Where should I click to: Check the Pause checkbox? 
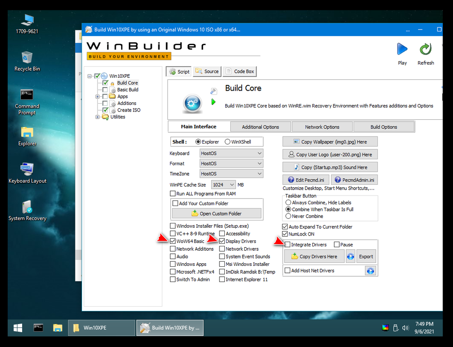[x=337, y=245]
